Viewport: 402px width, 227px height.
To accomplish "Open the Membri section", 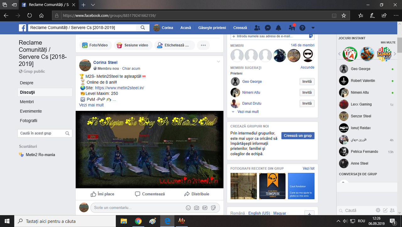I will pos(27,102).
